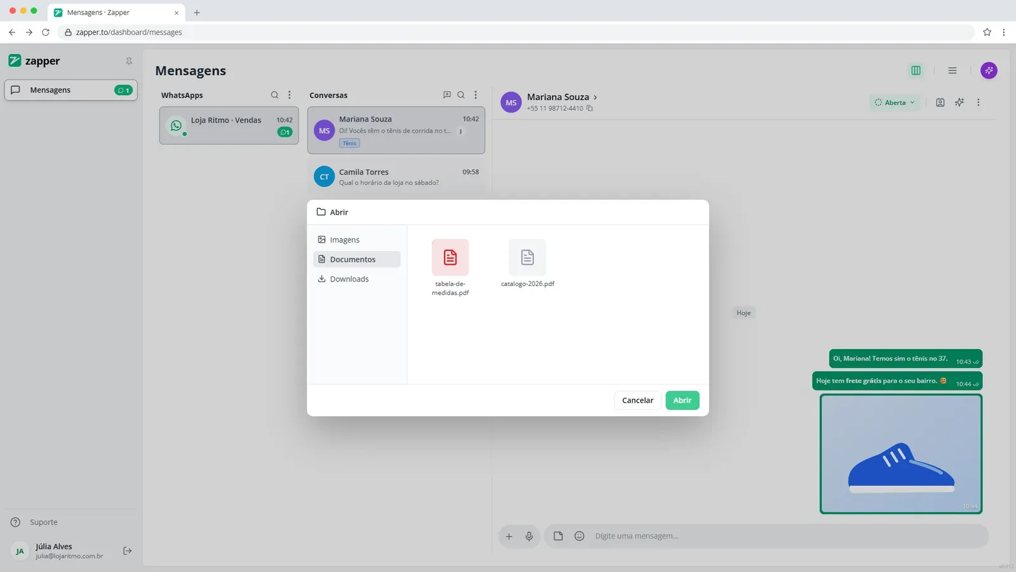Viewport: 1016px width, 572px height.
Task: Search conversations in Conversas panel
Action: (x=461, y=95)
